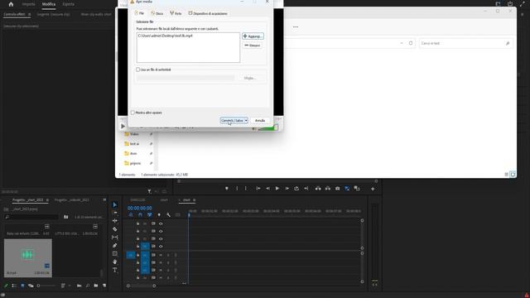Open Explorer three-dots more options

[x=296, y=26]
